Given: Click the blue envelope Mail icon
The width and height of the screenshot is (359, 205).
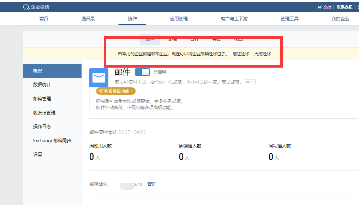Looking at the screenshot, I should (x=98, y=78).
